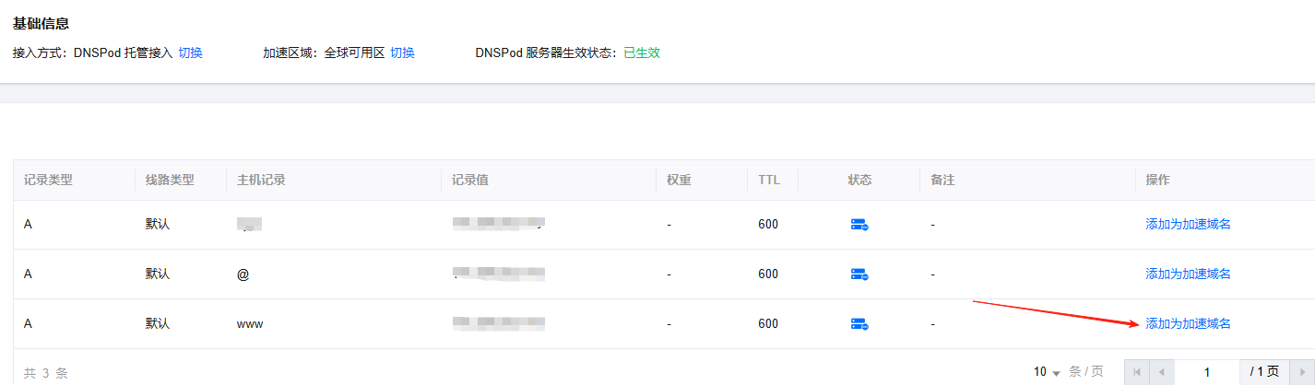This screenshot has height=385, width=1315.
Task: Click 切换 next to 全球可用区
Action: coord(402,52)
